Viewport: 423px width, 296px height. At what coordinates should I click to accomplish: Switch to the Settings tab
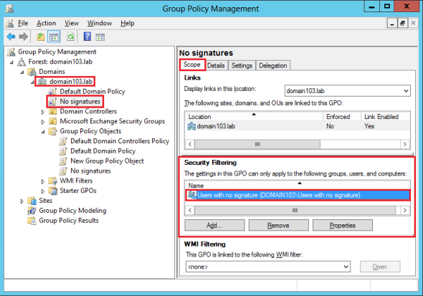pos(242,65)
